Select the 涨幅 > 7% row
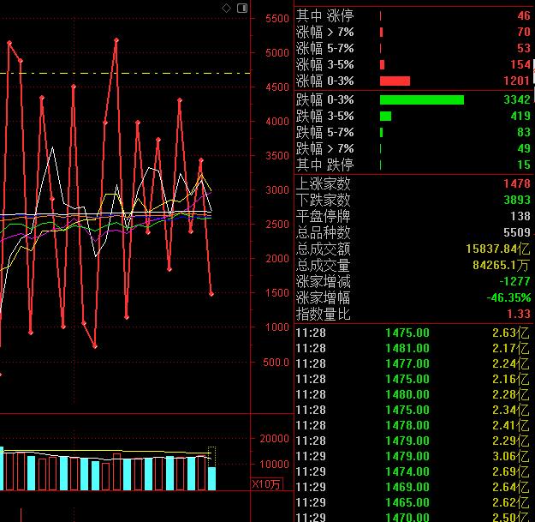Screen dimensions: 535x522 pos(413,32)
